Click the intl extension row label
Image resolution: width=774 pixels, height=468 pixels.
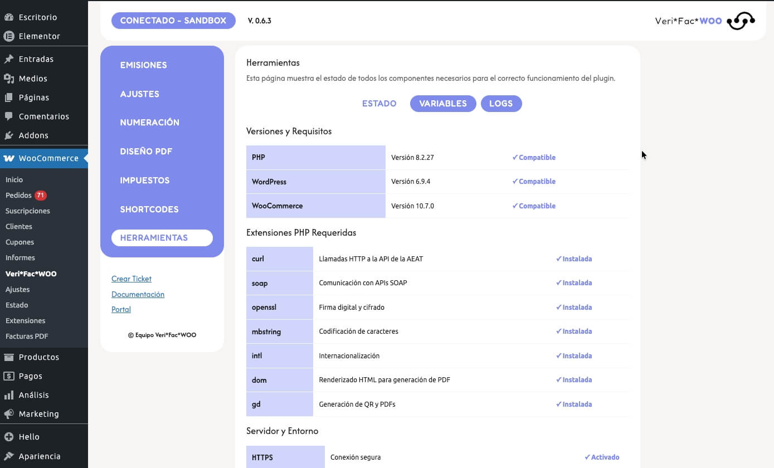point(280,356)
